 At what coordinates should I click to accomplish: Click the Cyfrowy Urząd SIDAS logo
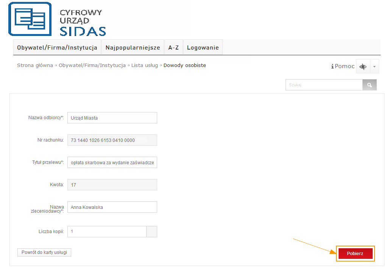[57, 20]
